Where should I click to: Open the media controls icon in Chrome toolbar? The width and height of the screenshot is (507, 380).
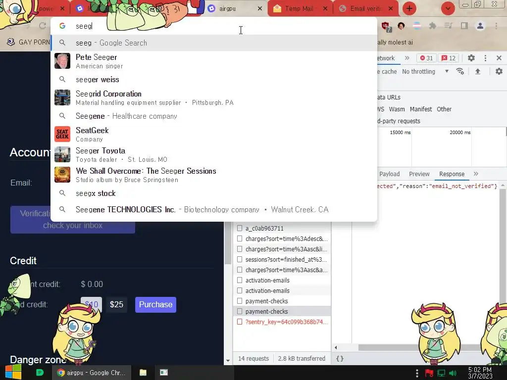448,26
